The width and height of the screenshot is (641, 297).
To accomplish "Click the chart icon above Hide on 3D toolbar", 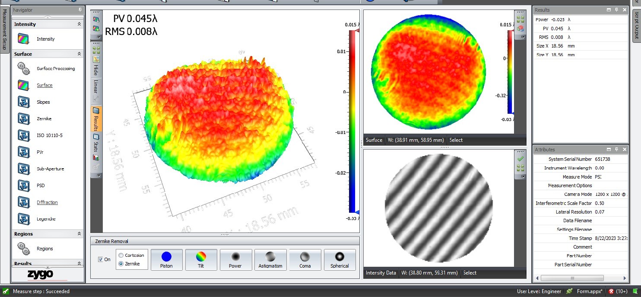I will tap(96, 59).
